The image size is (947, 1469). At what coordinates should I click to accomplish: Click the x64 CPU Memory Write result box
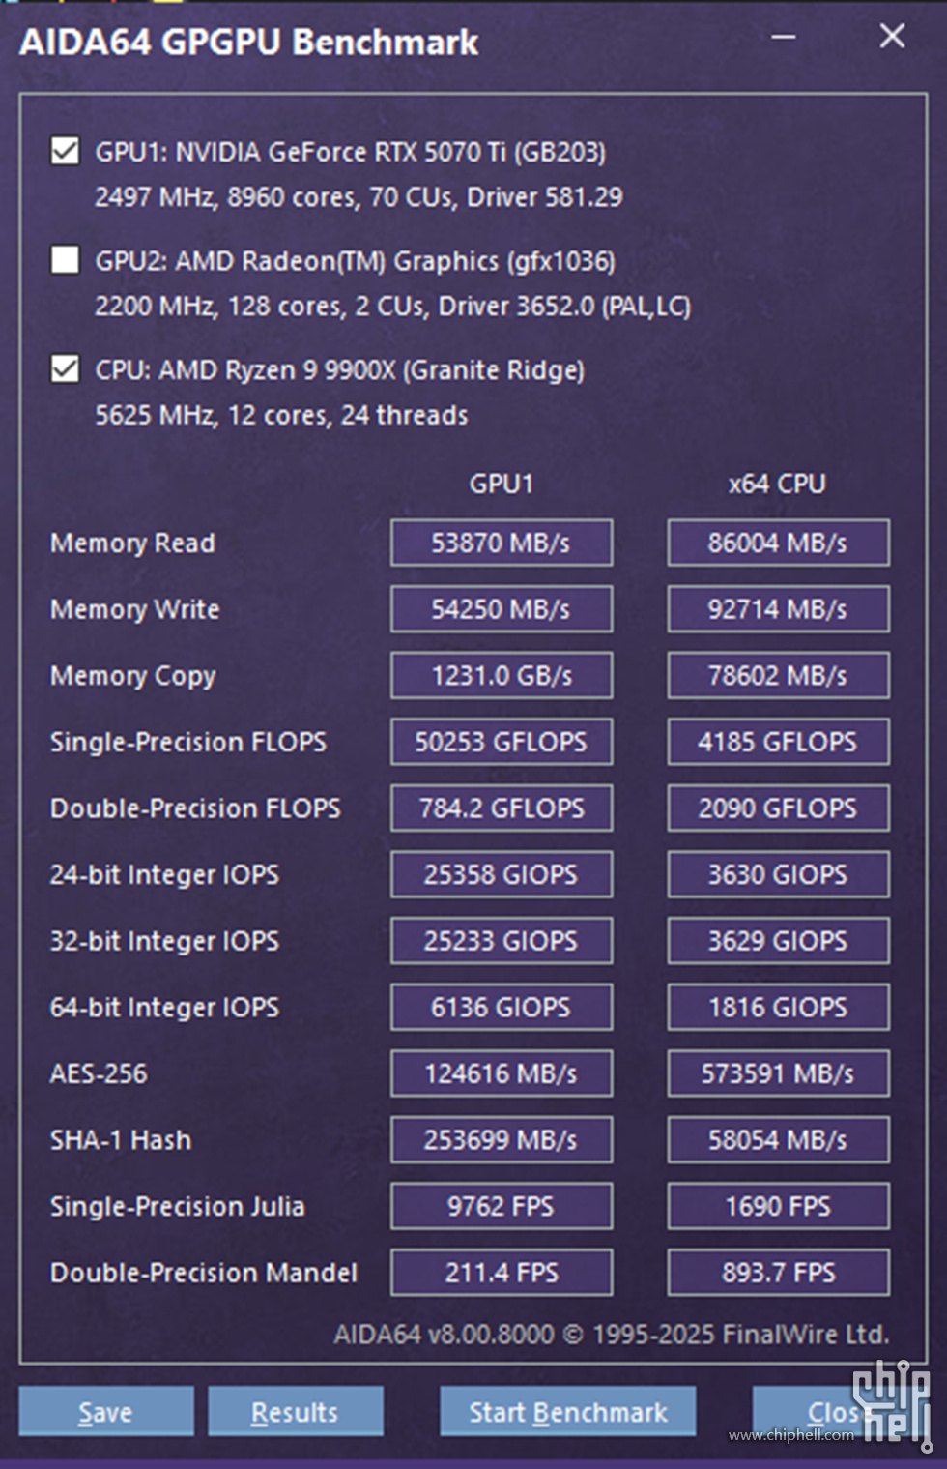778,609
